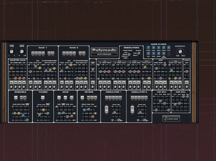Click the red Mode Filters number display

[x=169, y=54]
